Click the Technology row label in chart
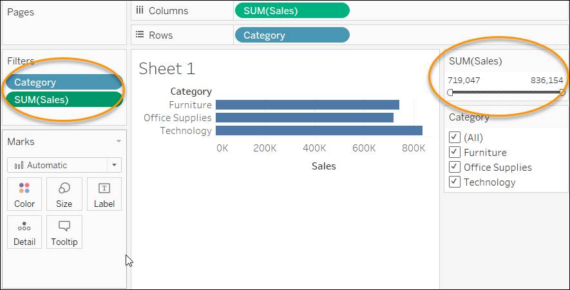This screenshot has height=290, width=570. 185,131
